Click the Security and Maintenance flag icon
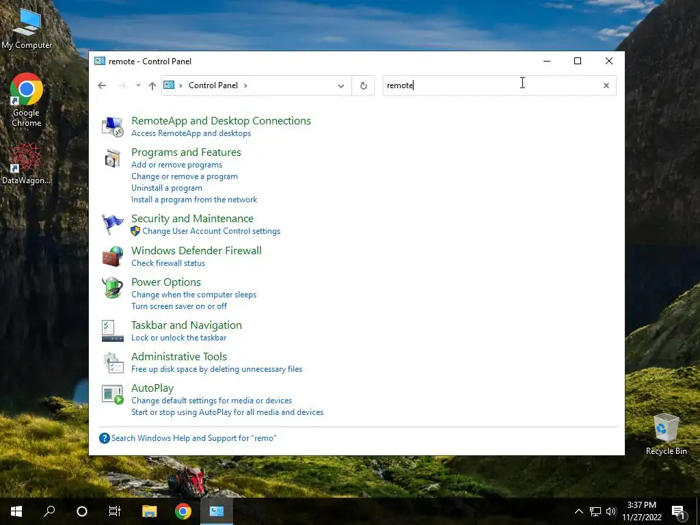Viewport: 700px width, 525px height. [x=113, y=224]
